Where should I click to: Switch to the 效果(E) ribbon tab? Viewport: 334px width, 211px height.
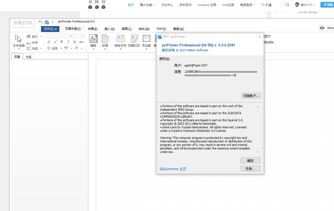click(x=93, y=29)
